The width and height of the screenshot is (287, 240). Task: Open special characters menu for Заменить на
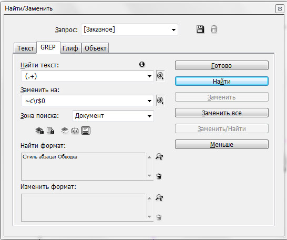[160, 101]
